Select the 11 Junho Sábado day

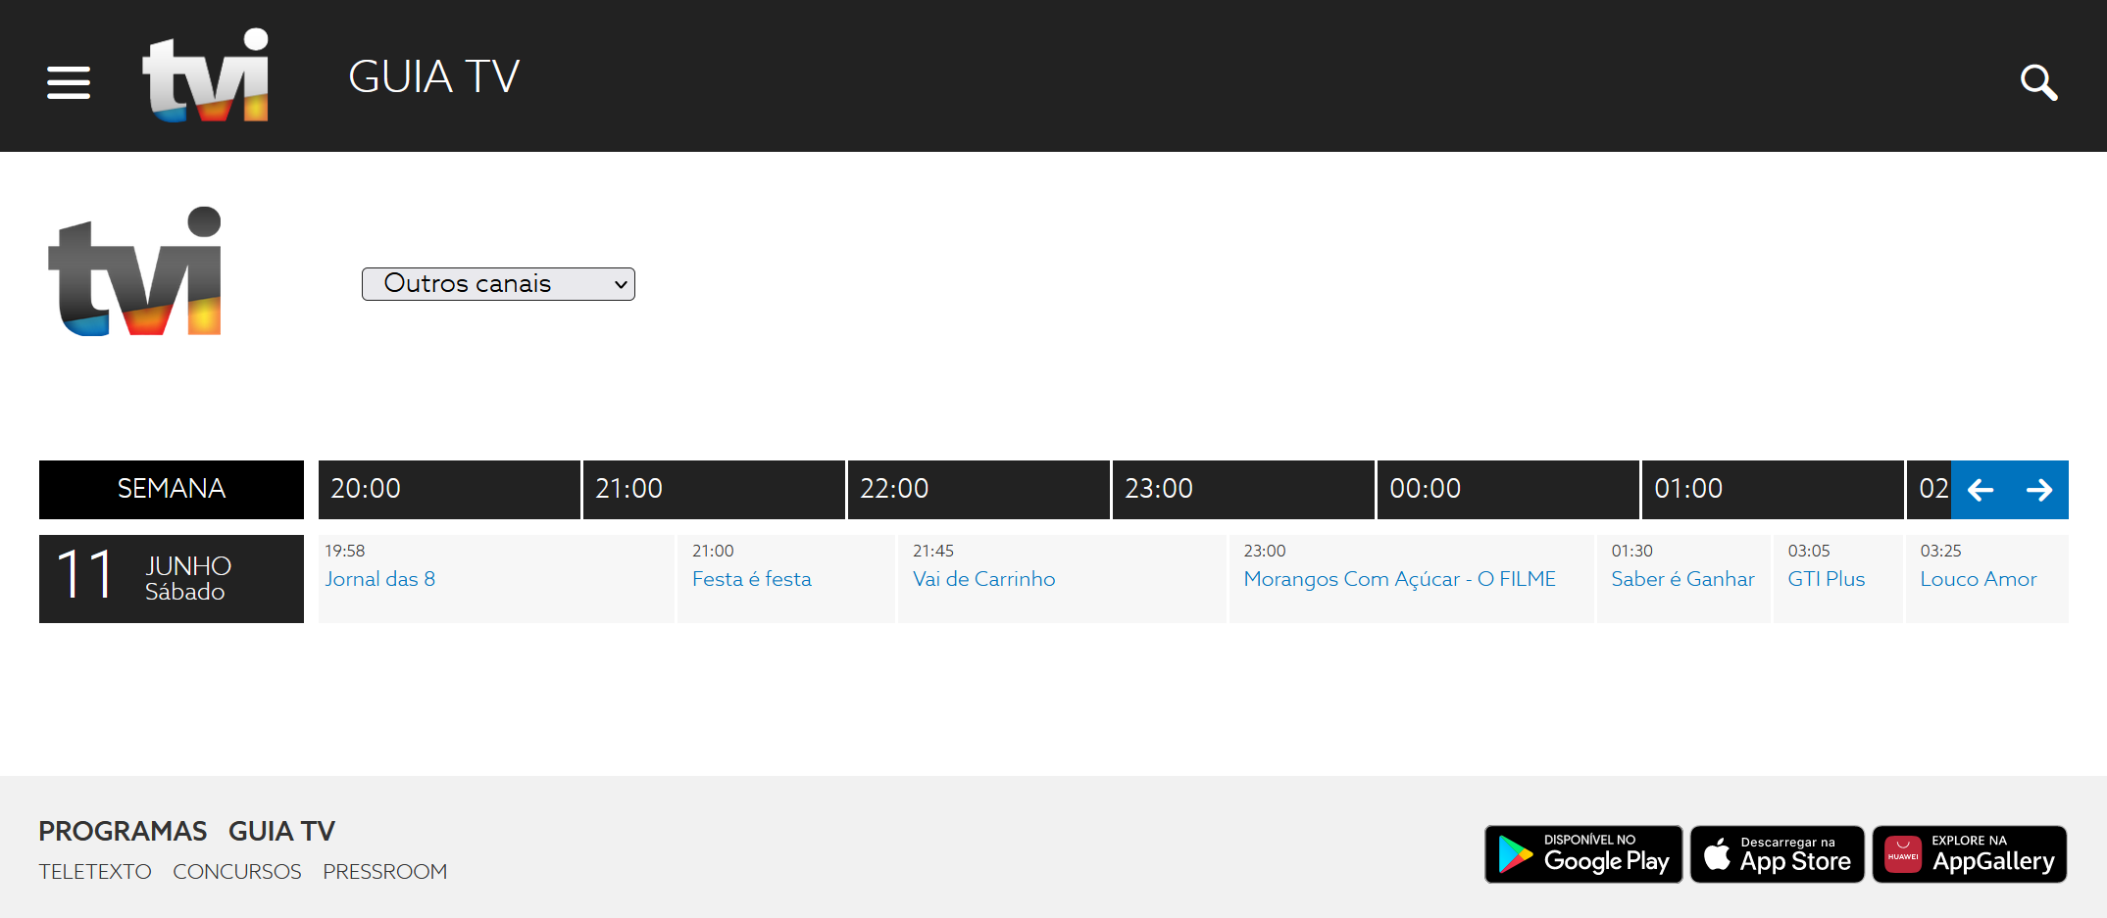click(x=172, y=578)
